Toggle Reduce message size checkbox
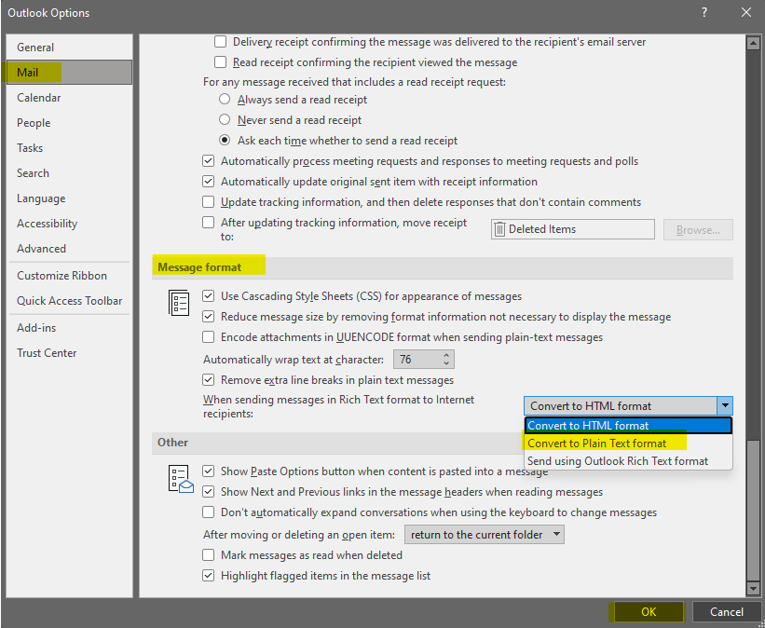The width and height of the screenshot is (765, 628). tap(209, 316)
